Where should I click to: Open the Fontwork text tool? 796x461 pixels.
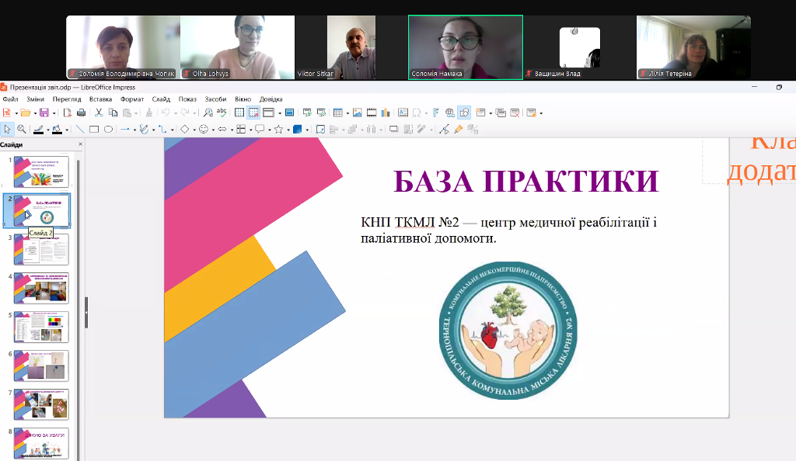[x=438, y=113]
